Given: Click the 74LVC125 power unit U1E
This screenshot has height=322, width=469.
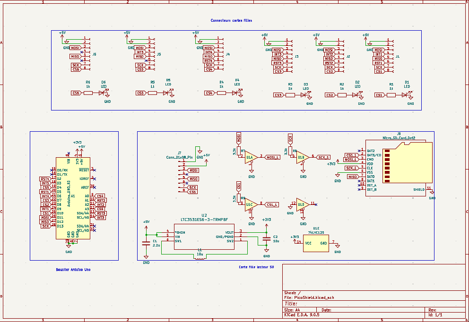Looking at the screenshot, I should click(316, 243).
